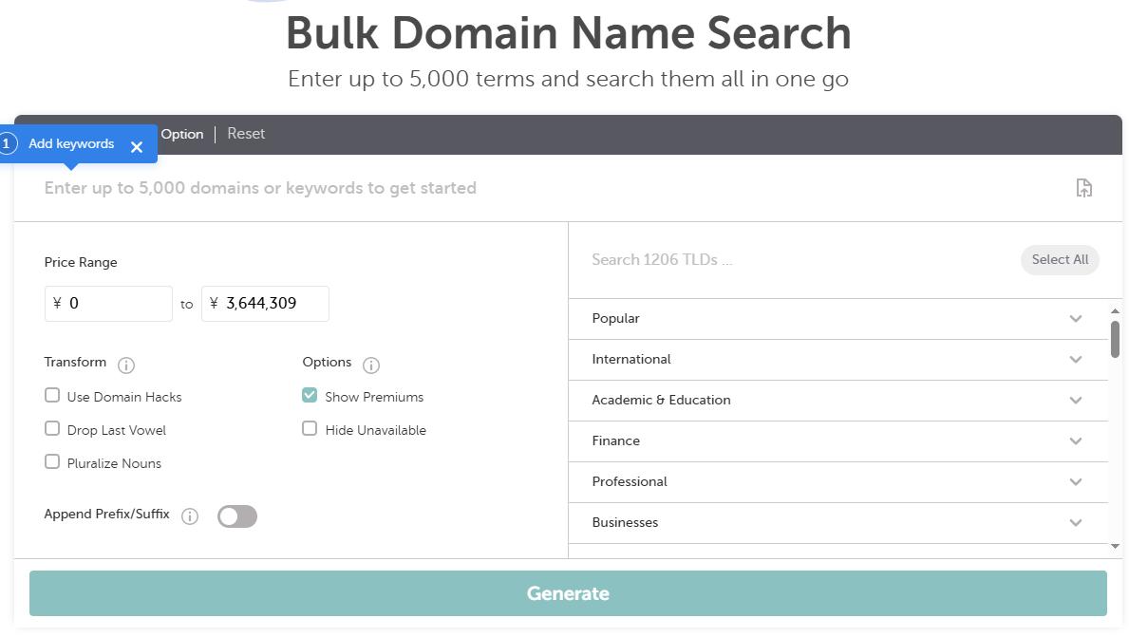Enable Use Domain Hacks checkbox
Viewport: 1129px width, 637px height.
tap(52, 396)
